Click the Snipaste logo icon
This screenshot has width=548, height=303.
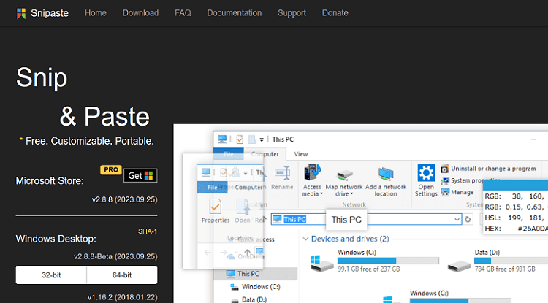point(21,13)
